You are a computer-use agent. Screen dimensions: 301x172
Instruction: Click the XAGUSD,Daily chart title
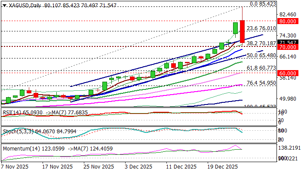tap(24, 3)
